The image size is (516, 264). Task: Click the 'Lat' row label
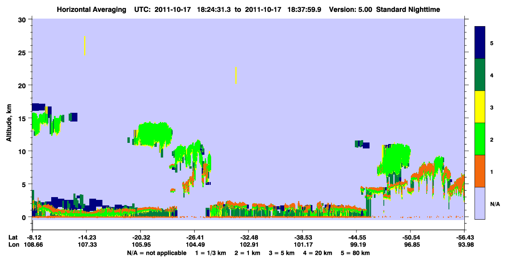coord(13,237)
